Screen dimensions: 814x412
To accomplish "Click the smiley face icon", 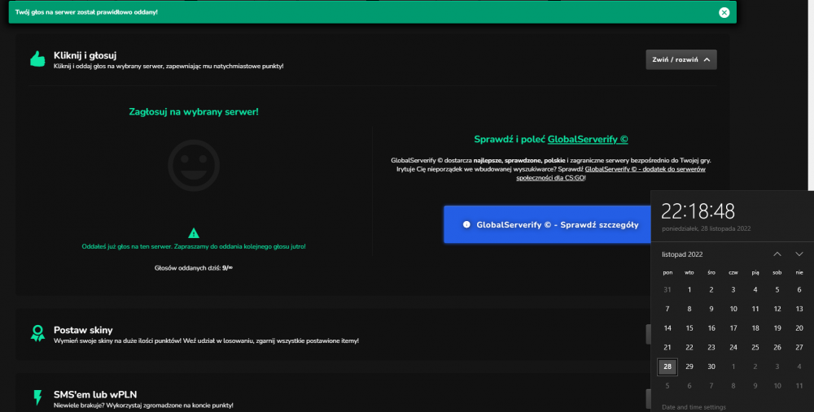I will tap(194, 165).
